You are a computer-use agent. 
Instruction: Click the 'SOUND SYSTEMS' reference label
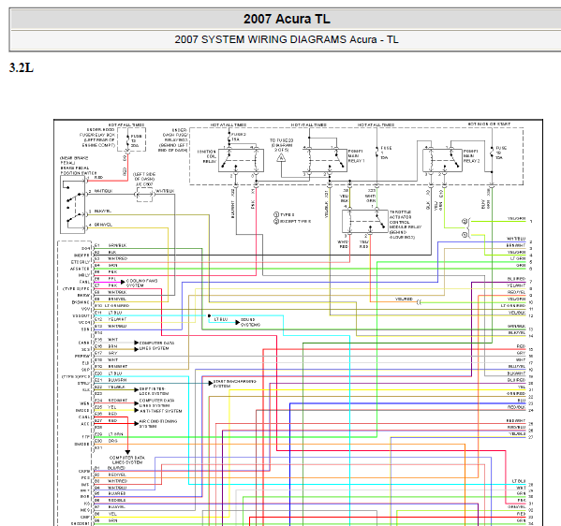point(250,322)
